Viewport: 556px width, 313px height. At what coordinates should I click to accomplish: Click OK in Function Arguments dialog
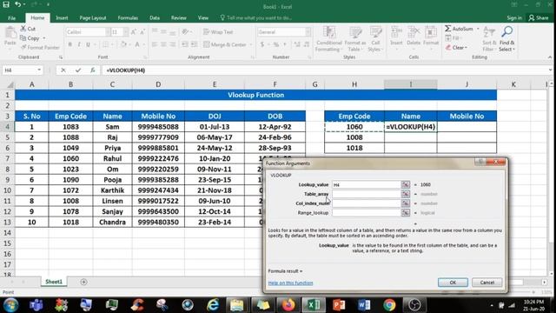point(453,282)
